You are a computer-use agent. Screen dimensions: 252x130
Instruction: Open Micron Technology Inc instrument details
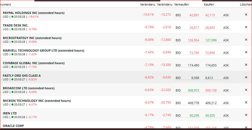click(x=37, y=101)
